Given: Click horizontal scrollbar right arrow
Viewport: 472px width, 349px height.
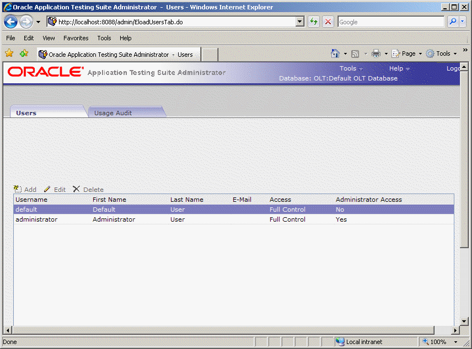Looking at the screenshot, I should (455, 330).
